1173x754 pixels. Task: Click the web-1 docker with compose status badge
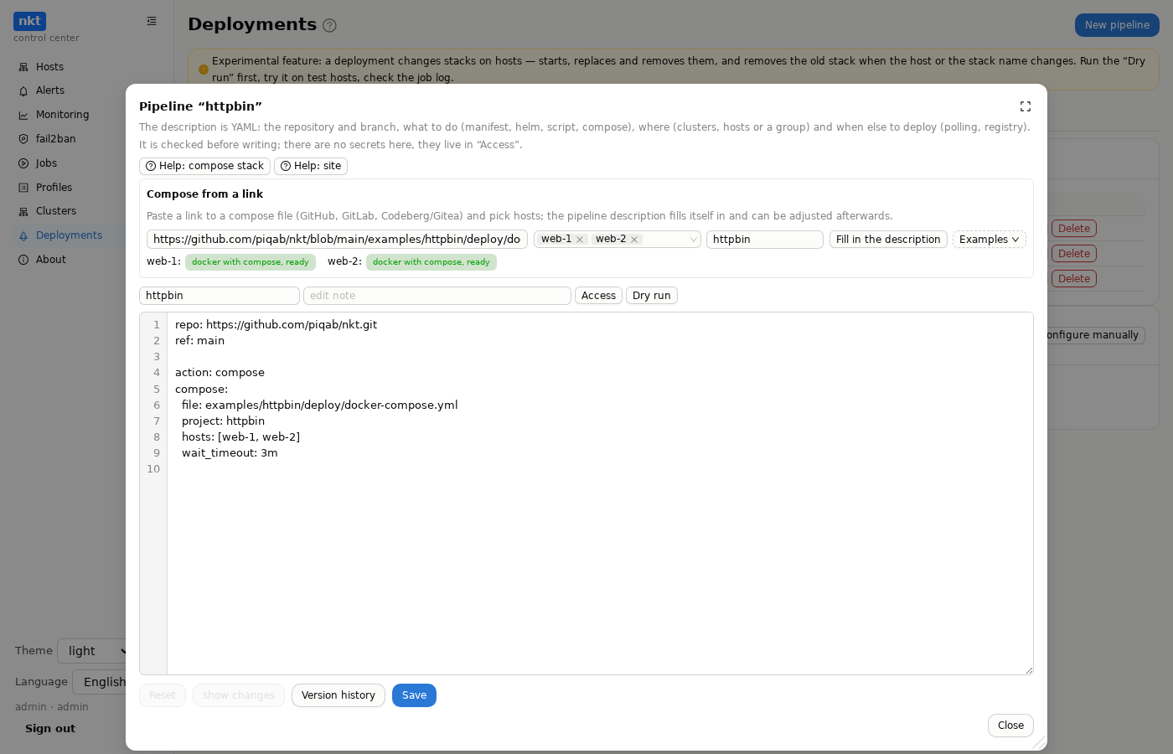pos(251,262)
